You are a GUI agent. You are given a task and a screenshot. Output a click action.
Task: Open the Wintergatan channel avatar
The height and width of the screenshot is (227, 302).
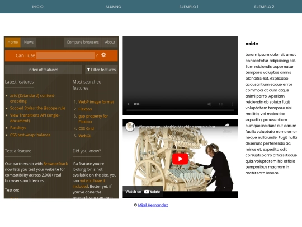130,127
